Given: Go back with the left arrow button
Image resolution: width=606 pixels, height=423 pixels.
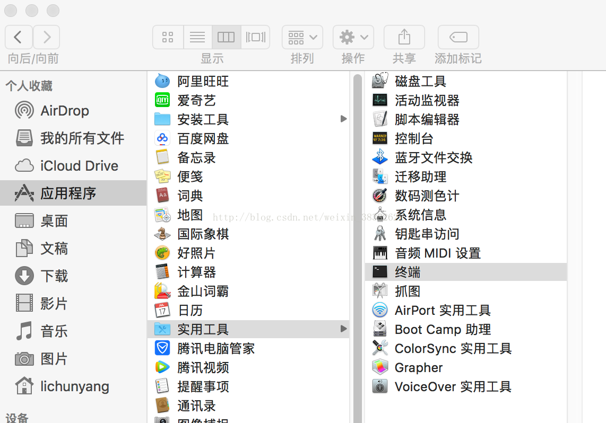Looking at the screenshot, I should (19, 37).
